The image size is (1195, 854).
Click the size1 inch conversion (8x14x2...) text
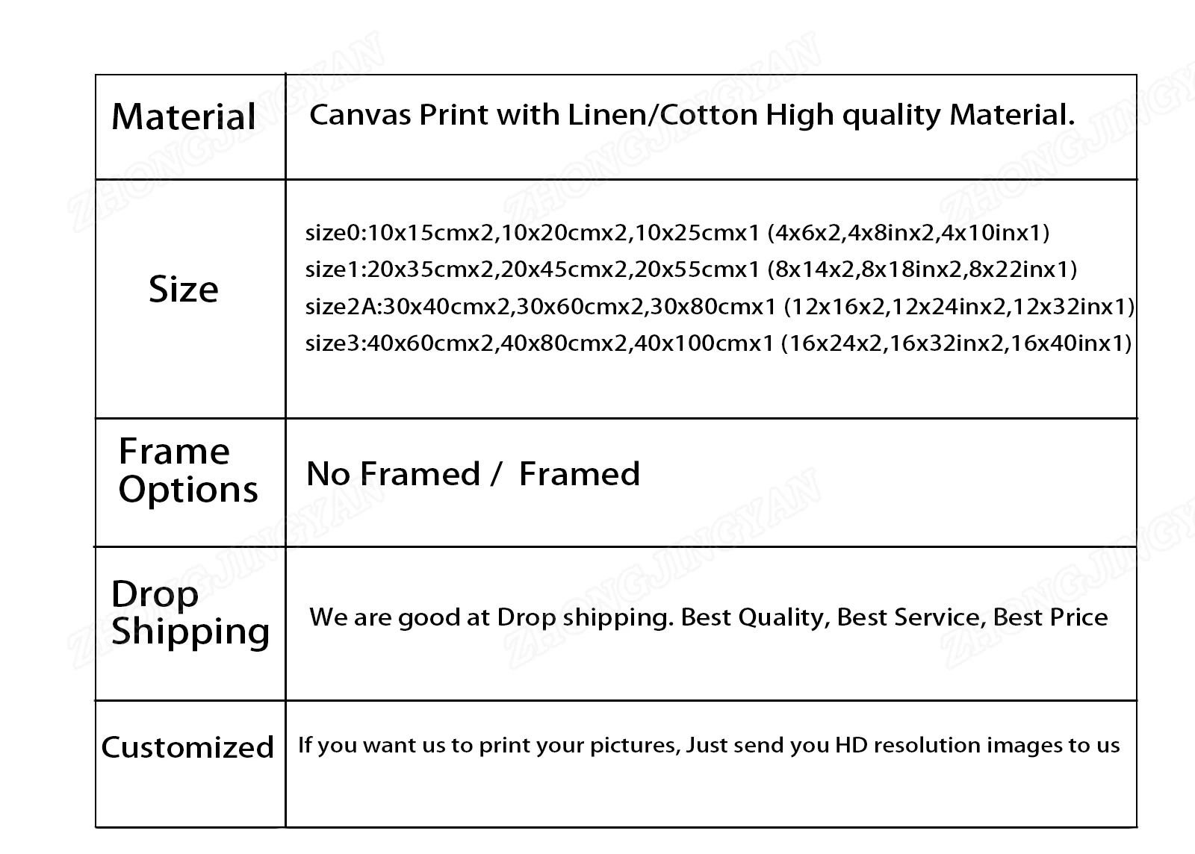click(922, 269)
